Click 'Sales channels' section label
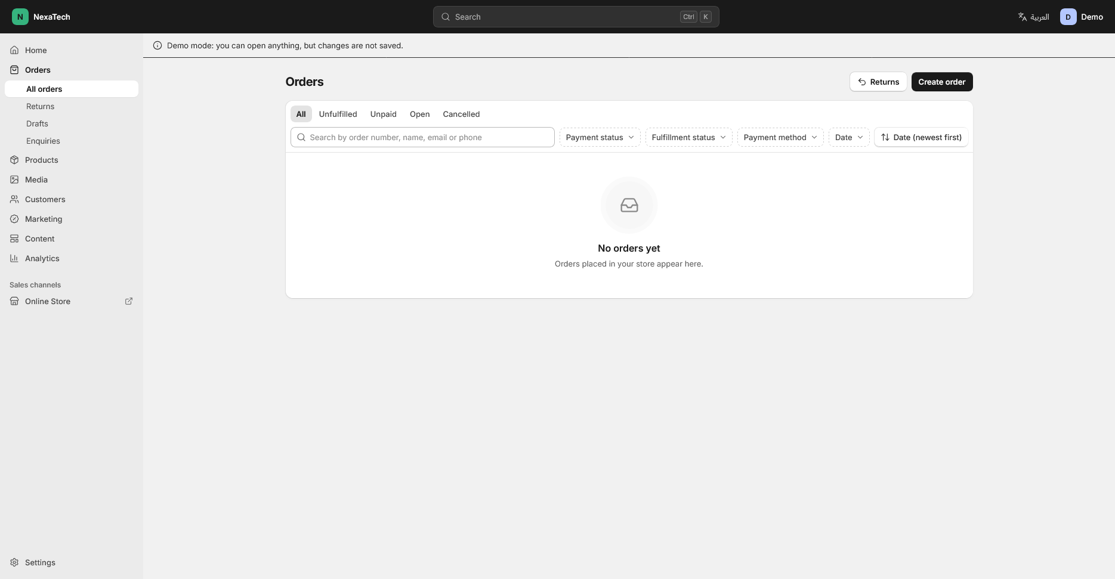Screen dimensions: 1115x579 click(35, 284)
